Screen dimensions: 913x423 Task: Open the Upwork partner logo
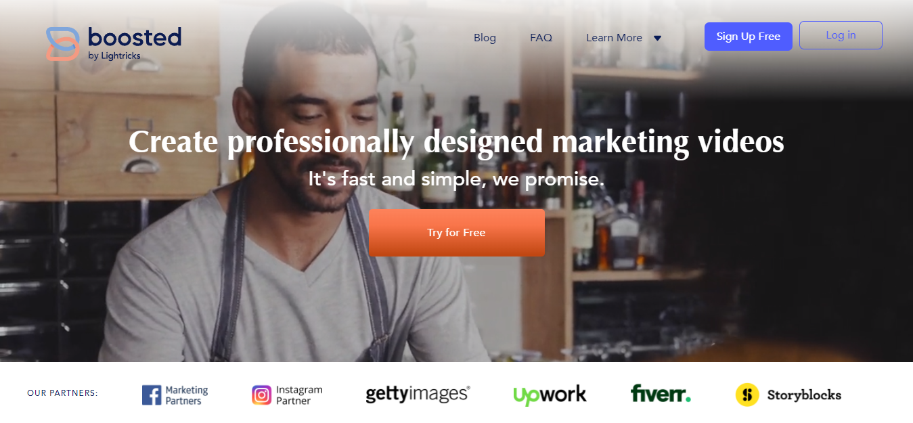[550, 395]
